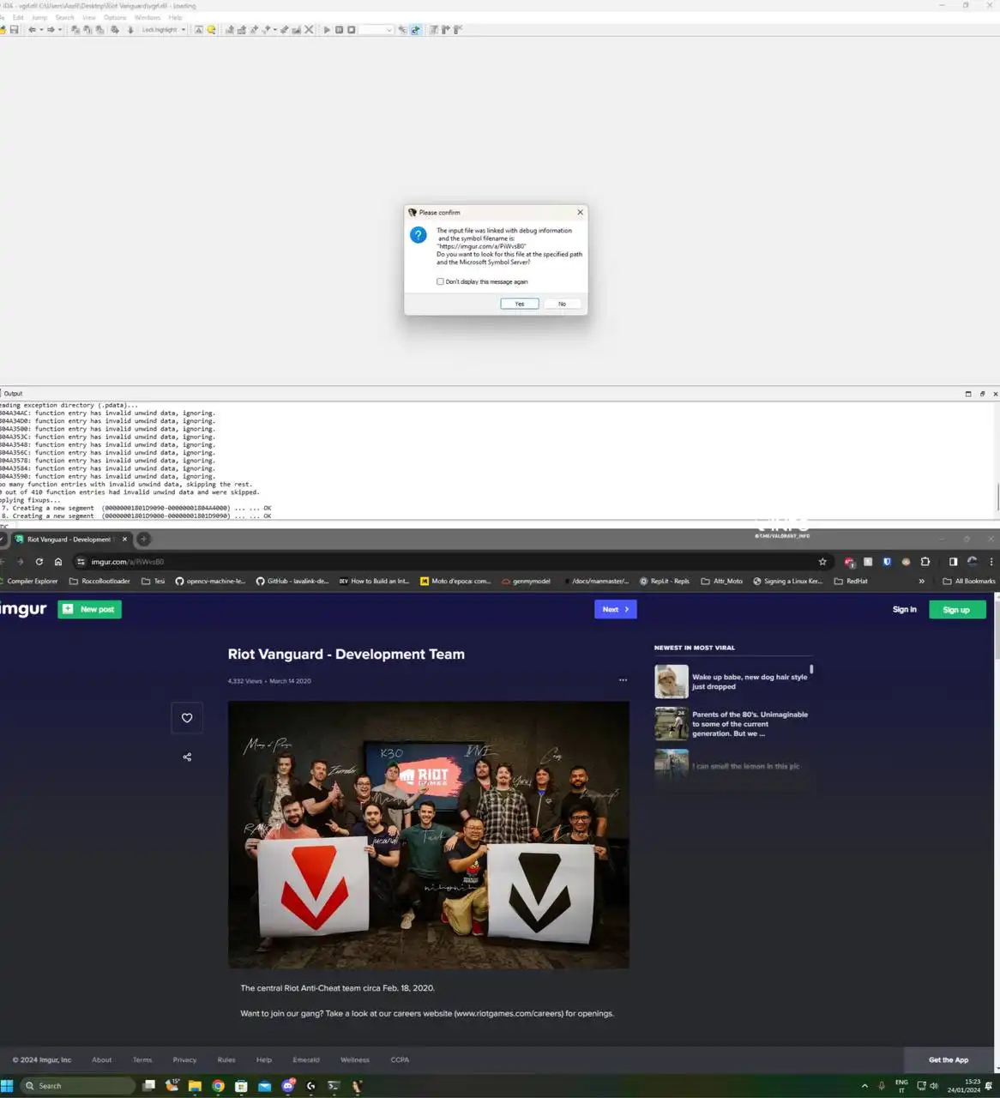The height and width of the screenshot is (1098, 1000).
Task: Open IDA Jump menu
Action: [39, 17]
